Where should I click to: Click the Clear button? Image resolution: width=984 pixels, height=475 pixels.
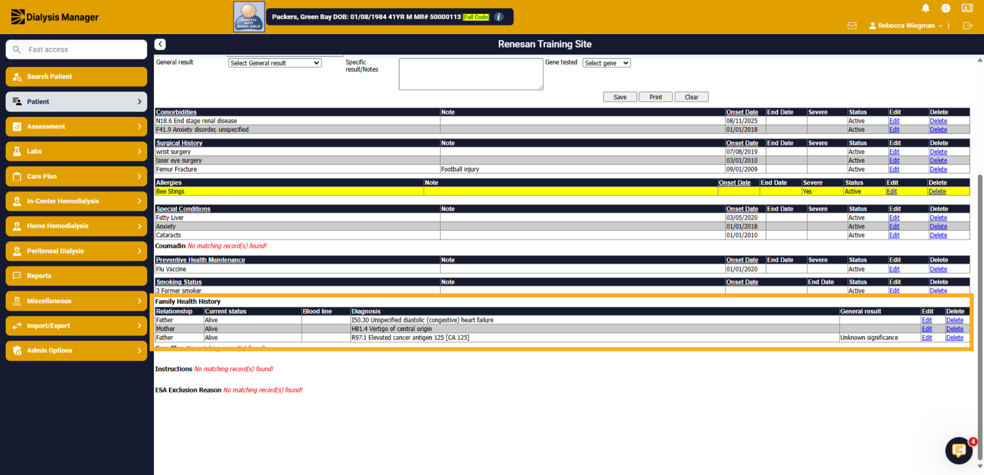pyautogui.click(x=692, y=97)
